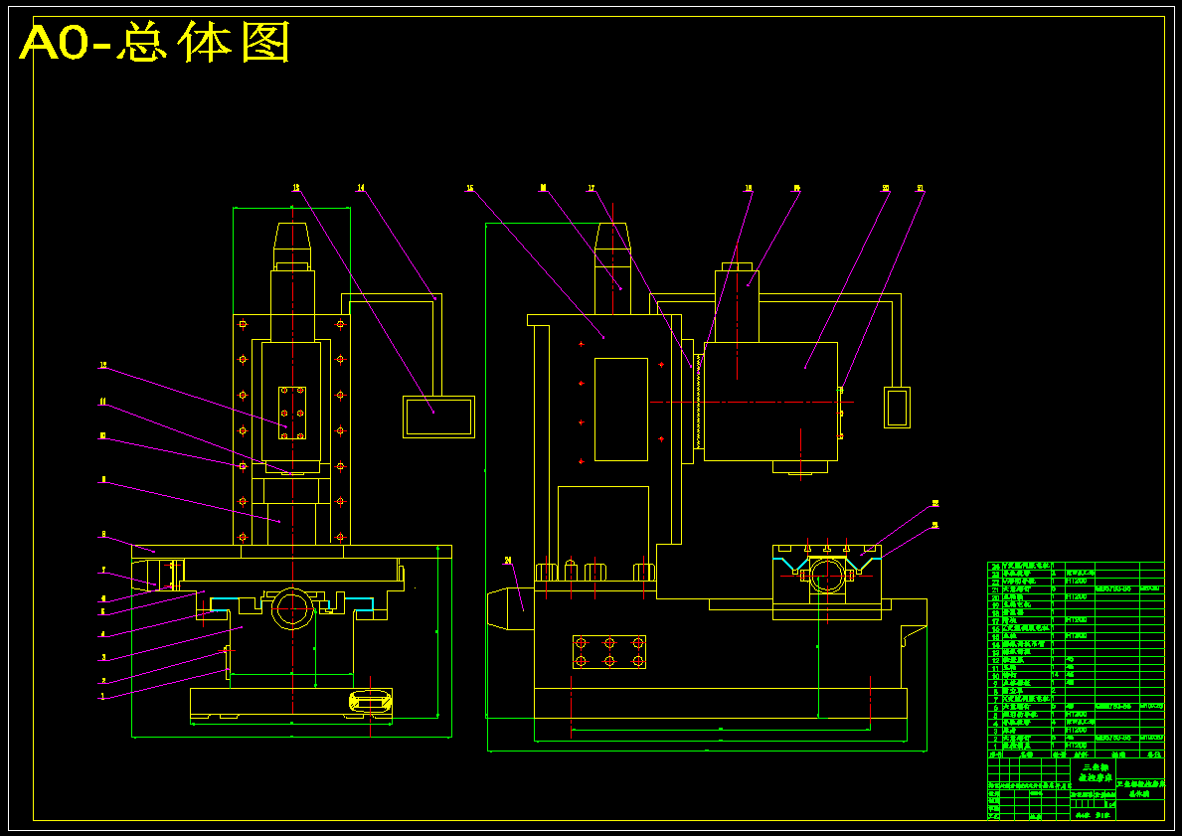The width and height of the screenshot is (1182, 836).
Task: Click the HT200 material cell in table row 20
Action: click(1079, 596)
